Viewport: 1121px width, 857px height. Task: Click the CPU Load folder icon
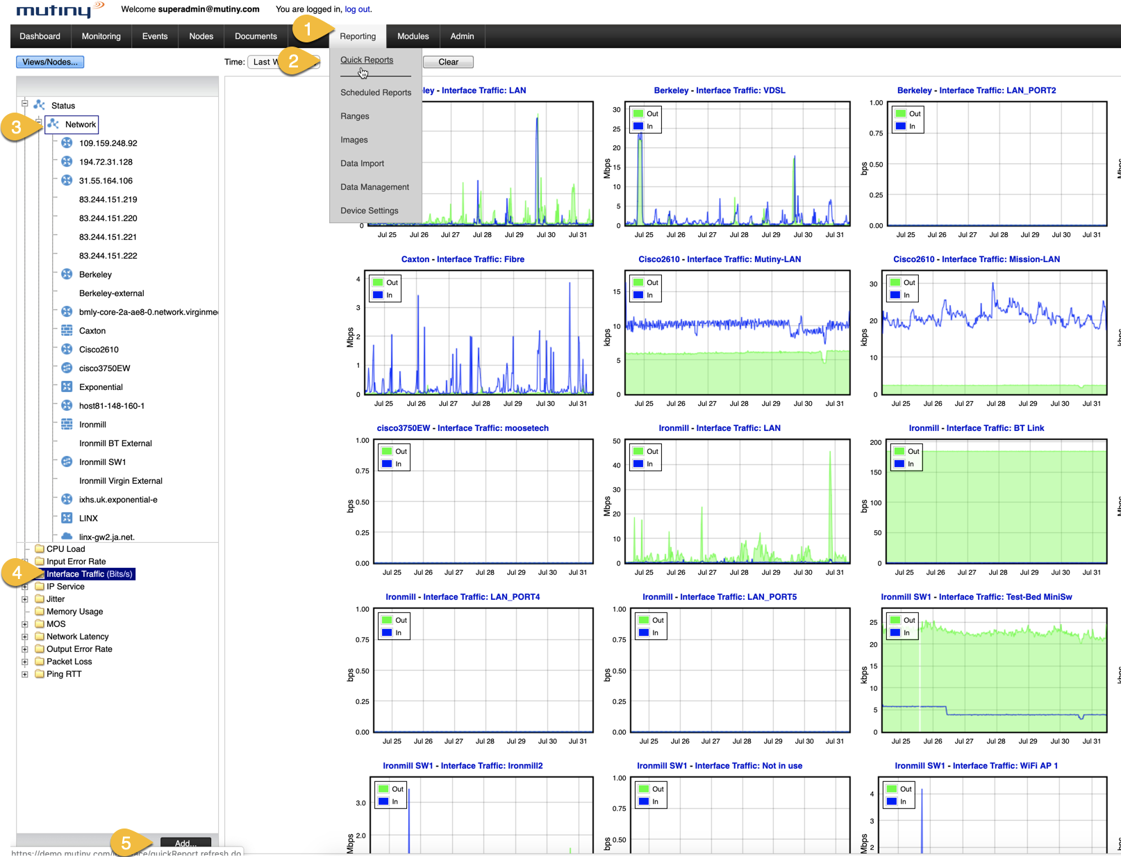coord(40,549)
